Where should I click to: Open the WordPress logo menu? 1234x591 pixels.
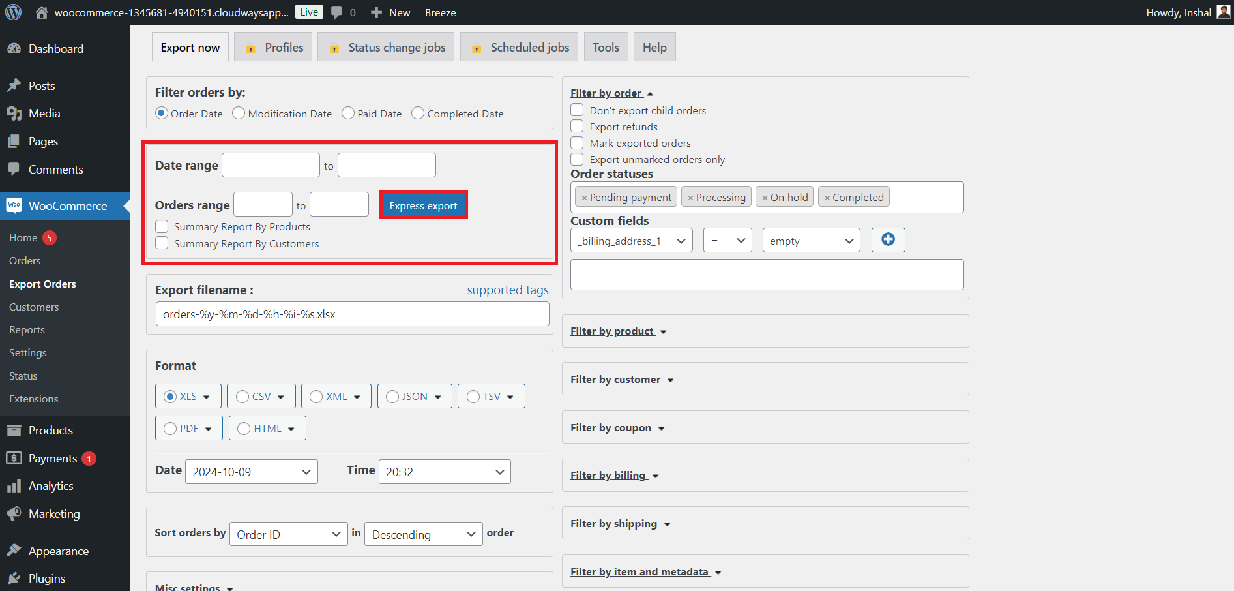(13, 12)
